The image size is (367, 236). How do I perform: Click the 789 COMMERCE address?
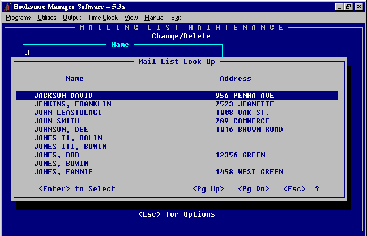tap(242, 121)
